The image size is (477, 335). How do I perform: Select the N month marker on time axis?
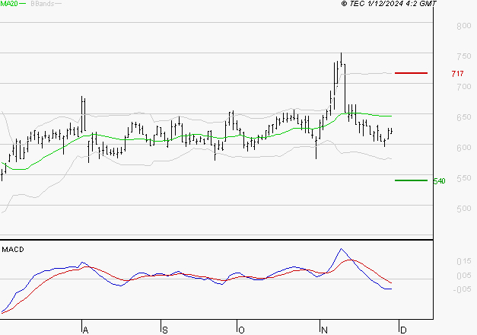323,329
